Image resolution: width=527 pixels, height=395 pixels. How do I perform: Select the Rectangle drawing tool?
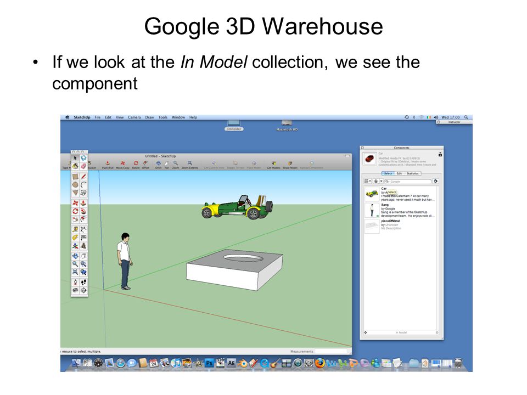(75, 177)
